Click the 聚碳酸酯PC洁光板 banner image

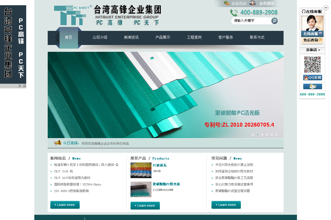point(166,95)
